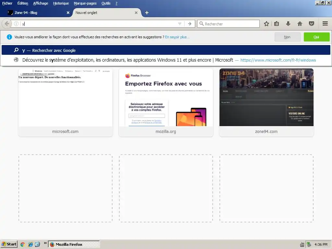
Task: Click the microsoft.com/fr-fr/windows URL
Action: [x=278, y=60]
